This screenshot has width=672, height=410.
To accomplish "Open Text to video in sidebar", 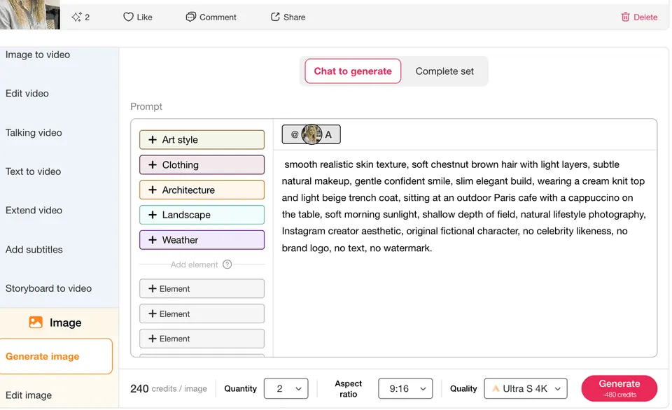I will [34, 171].
